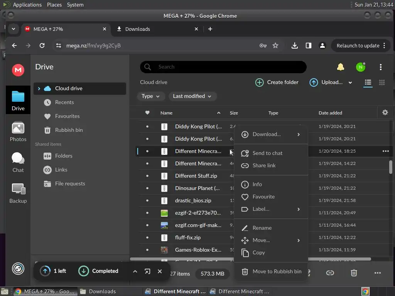Viewport: 395px width, 296px height.
Task: Focus the MEGA search field
Action: click(223, 67)
